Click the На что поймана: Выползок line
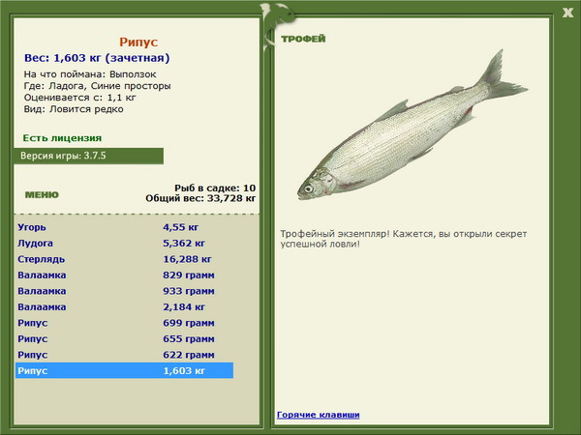Viewport: 581px width, 435px height. (90, 74)
